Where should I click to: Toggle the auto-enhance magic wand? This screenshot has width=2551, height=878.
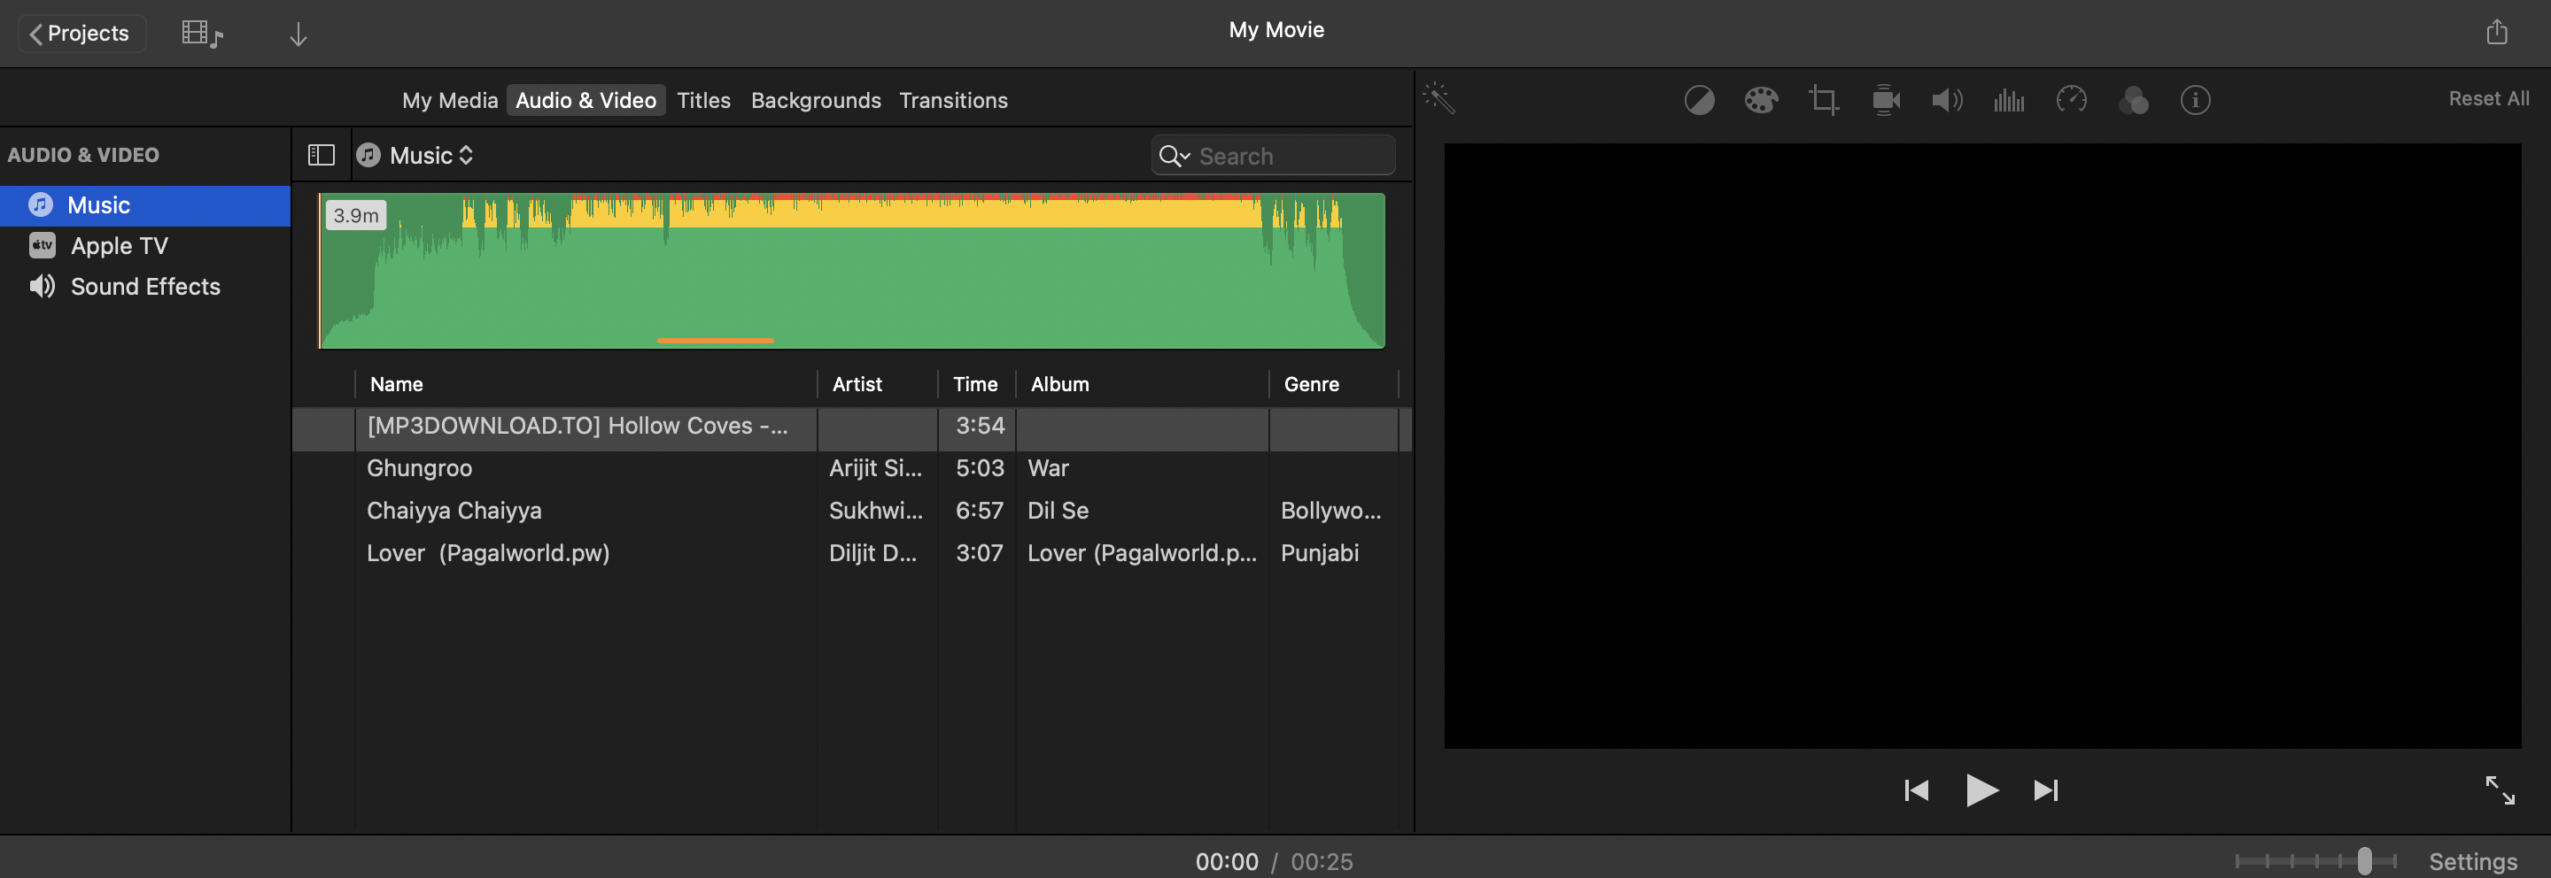pyautogui.click(x=1438, y=98)
